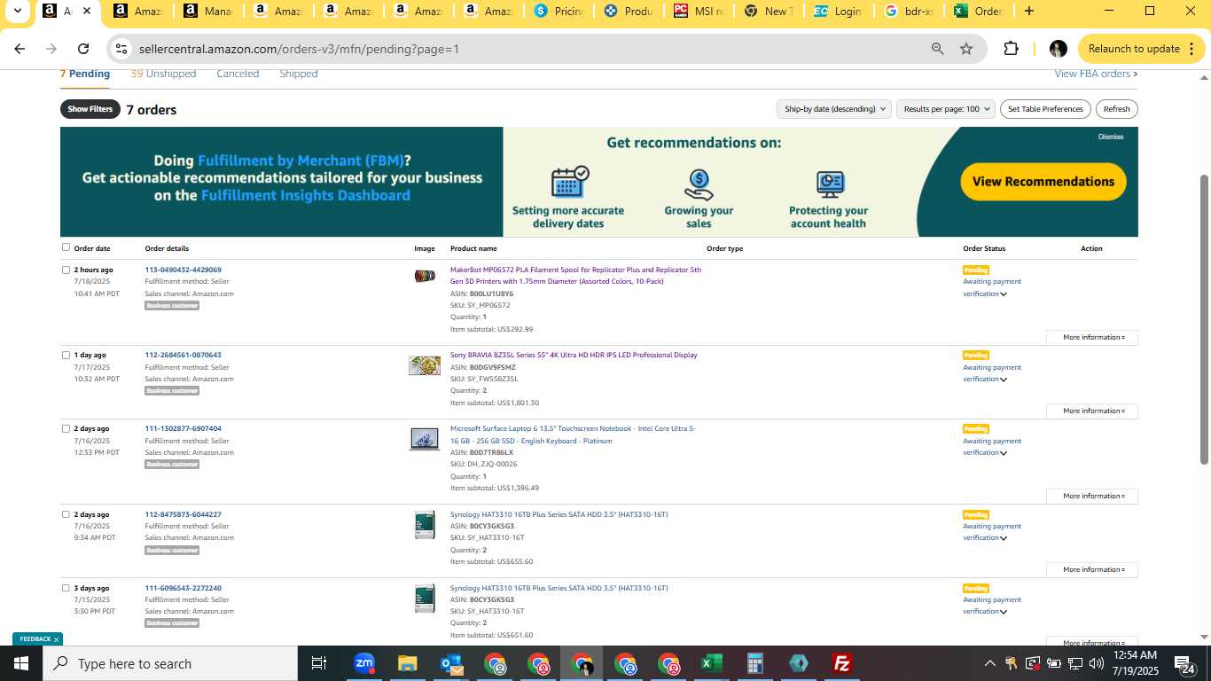The image size is (1211, 681).
Task: Switch to the 39 Unshipped tab
Action: click(x=163, y=74)
